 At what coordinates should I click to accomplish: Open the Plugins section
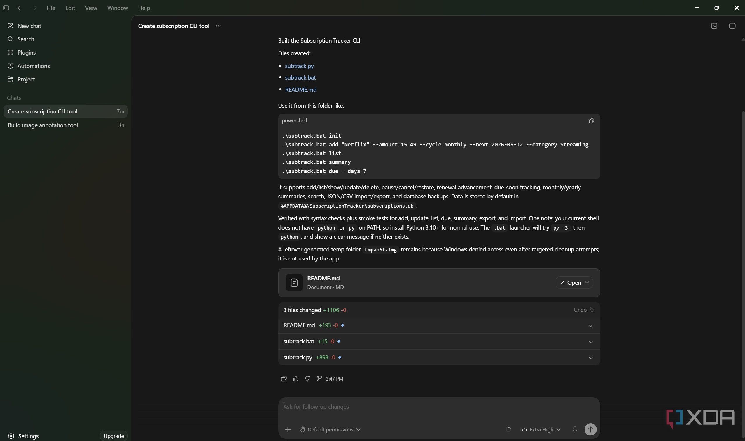click(x=21, y=52)
